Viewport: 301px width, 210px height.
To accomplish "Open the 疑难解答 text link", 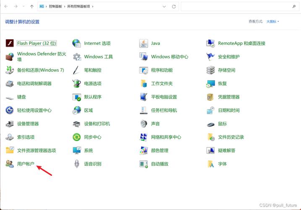I will [227, 150].
